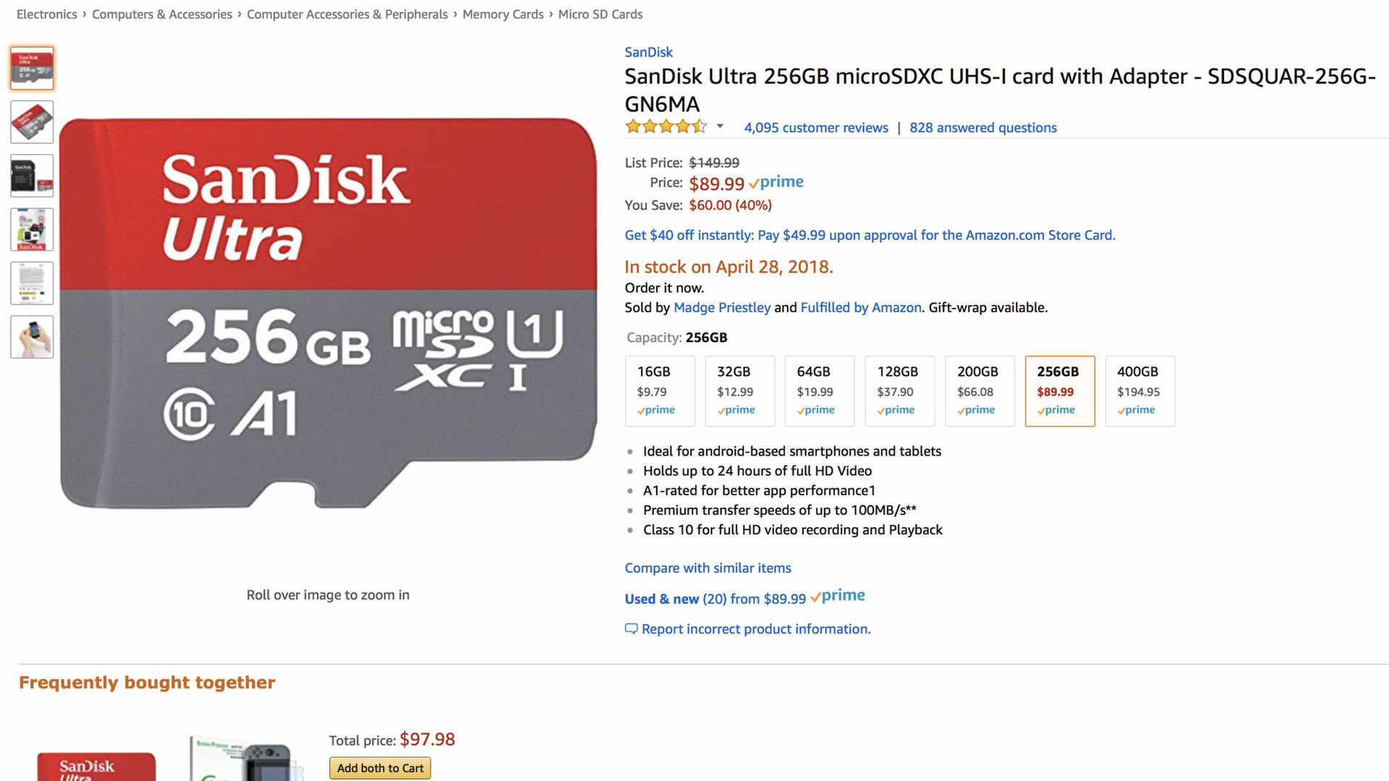
Task: Open the retail packaging thumbnail
Action: coord(32,229)
